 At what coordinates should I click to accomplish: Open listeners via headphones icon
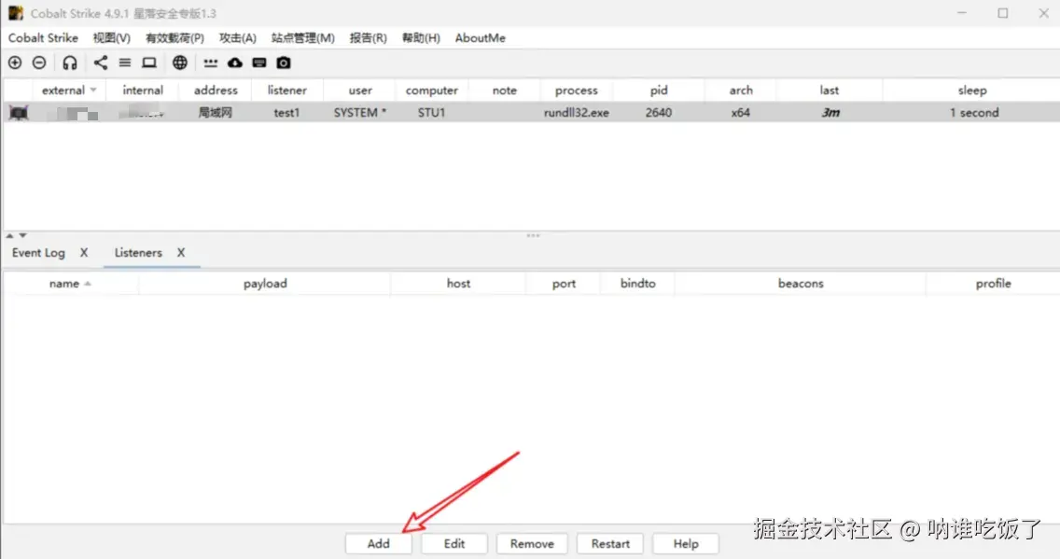click(x=70, y=63)
